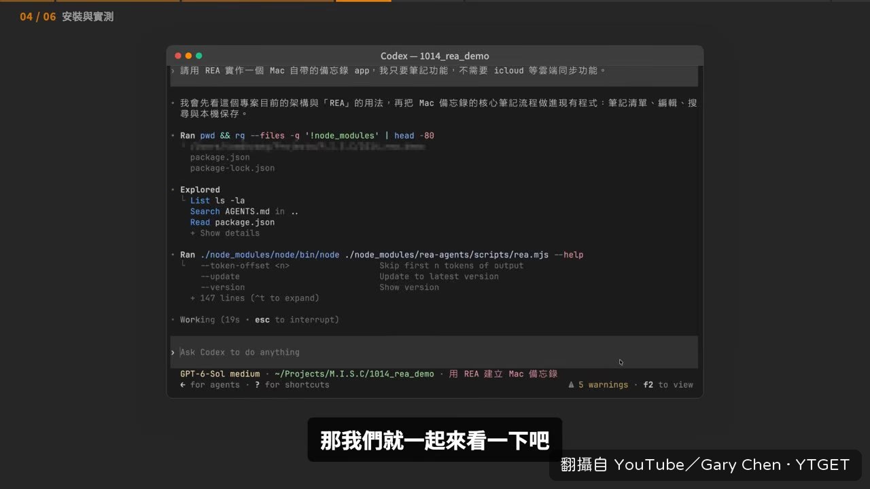Click 'Read package.json' entry
Screen dimensions: 870x489
coord(232,222)
